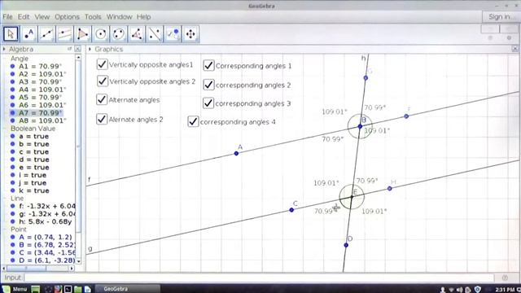Open the Window menu
The width and height of the screenshot is (521, 293).
tap(120, 16)
